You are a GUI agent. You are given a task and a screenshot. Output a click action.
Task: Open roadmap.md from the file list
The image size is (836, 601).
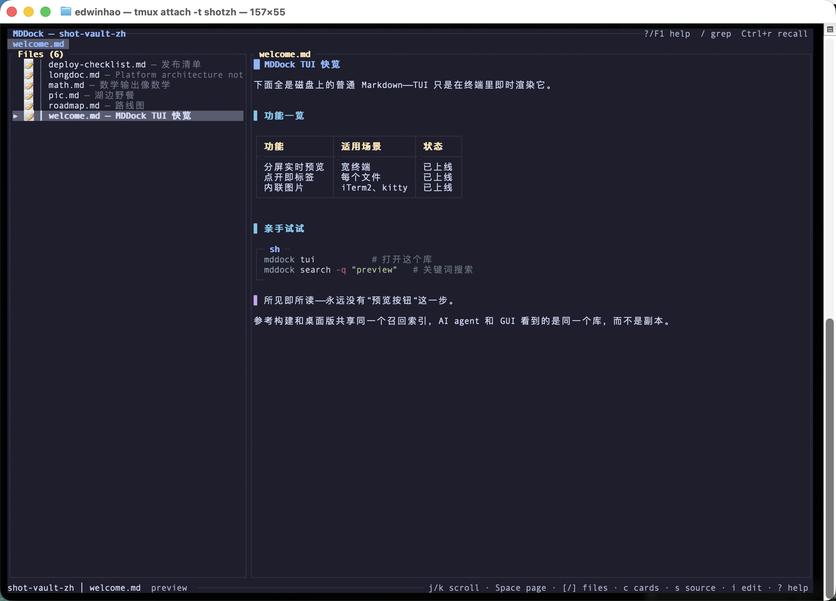pyautogui.click(x=96, y=106)
